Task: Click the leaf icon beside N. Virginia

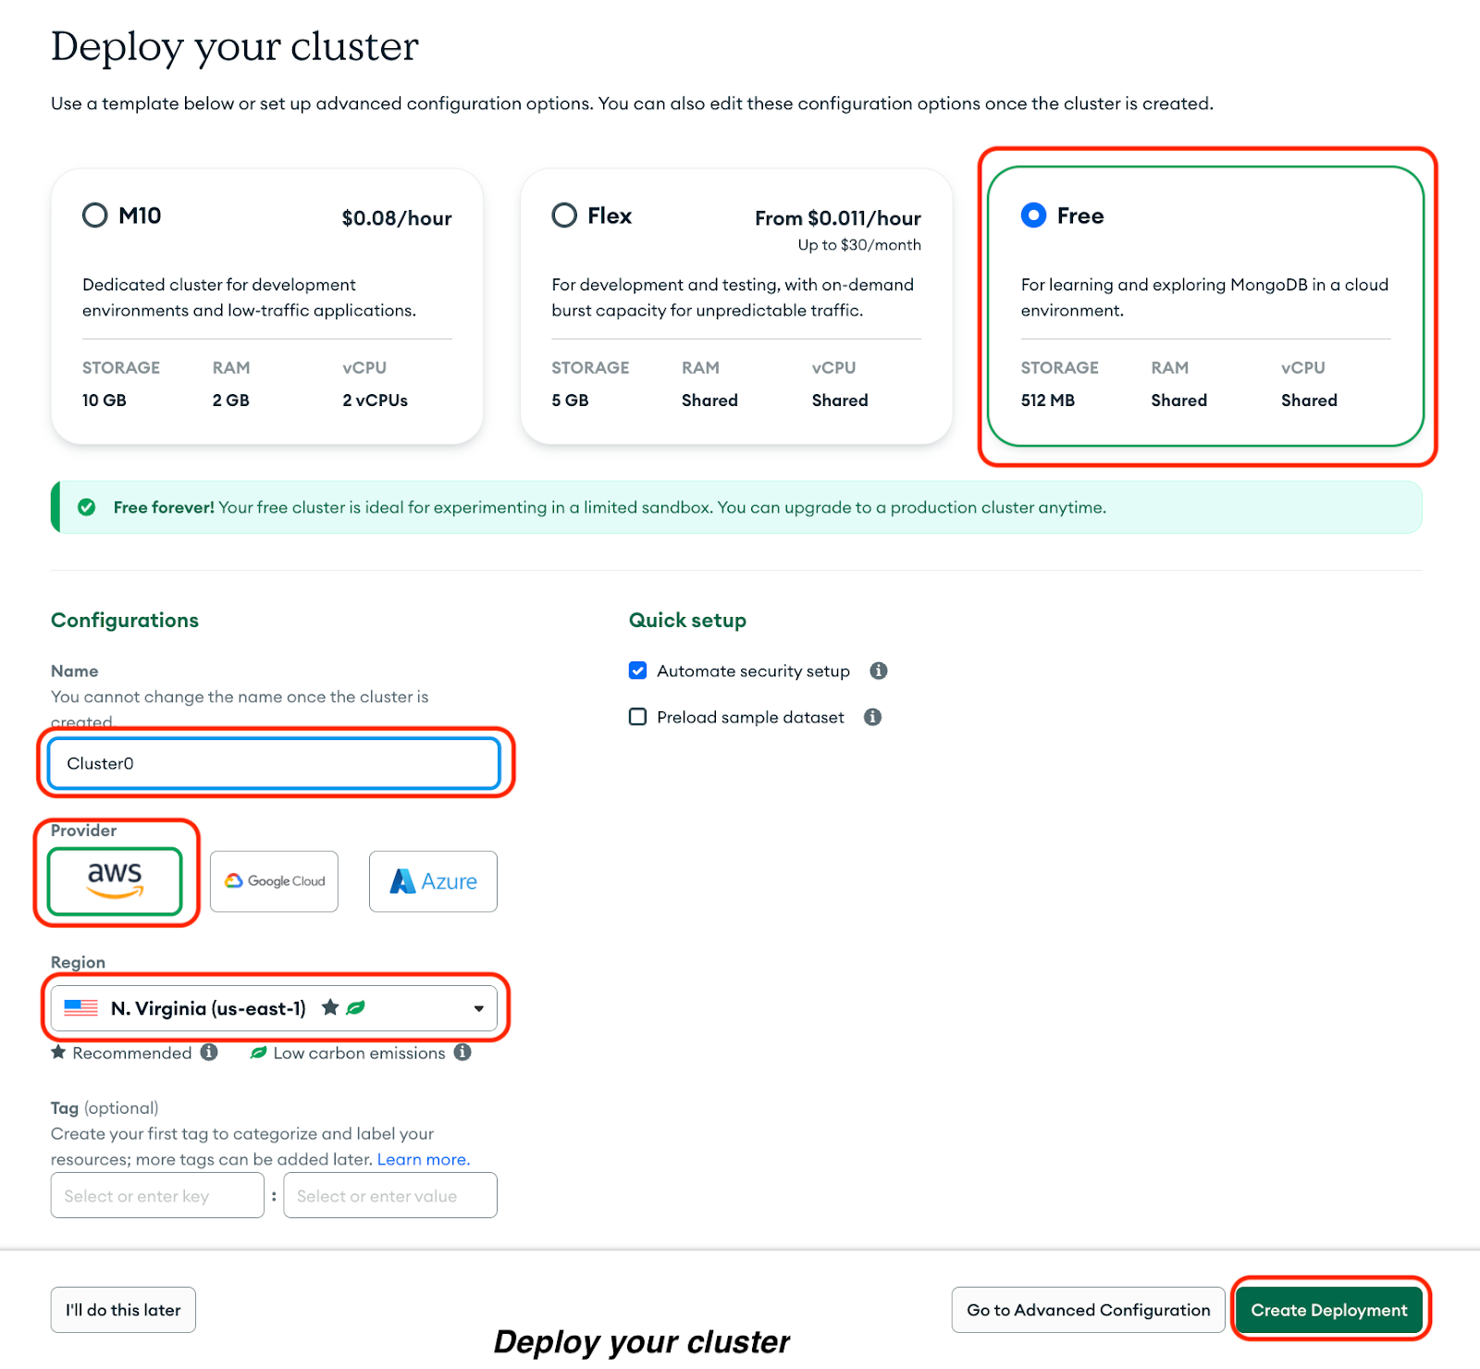Action: (356, 1007)
